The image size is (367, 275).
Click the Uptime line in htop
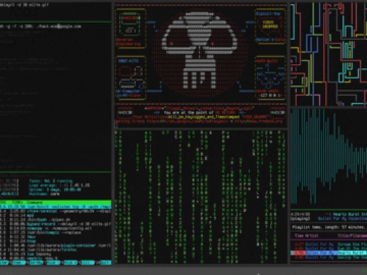(x=55, y=189)
